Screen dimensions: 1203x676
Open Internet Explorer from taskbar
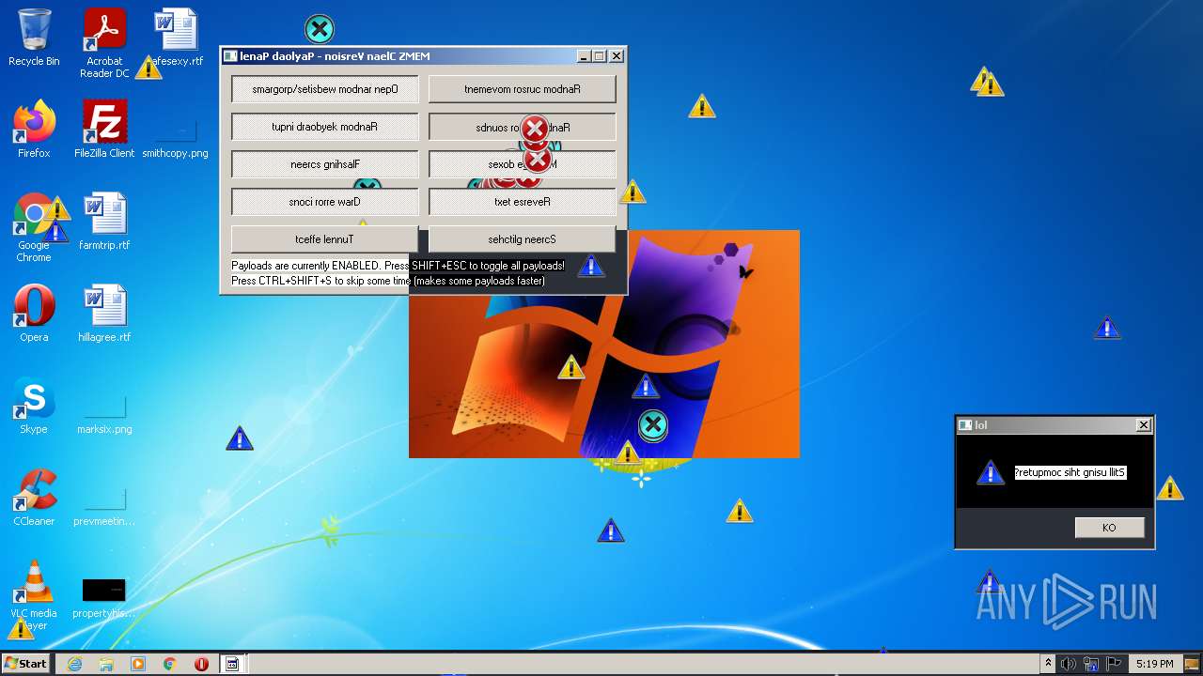75,664
